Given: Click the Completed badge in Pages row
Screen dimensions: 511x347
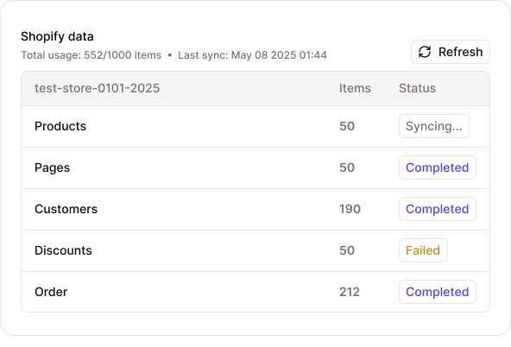Looking at the screenshot, I should pyautogui.click(x=438, y=167).
